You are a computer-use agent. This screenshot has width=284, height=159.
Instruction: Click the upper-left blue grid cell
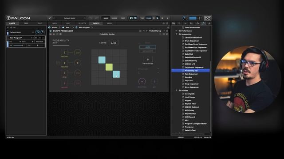pyautogui.click(x=102, y=60)
